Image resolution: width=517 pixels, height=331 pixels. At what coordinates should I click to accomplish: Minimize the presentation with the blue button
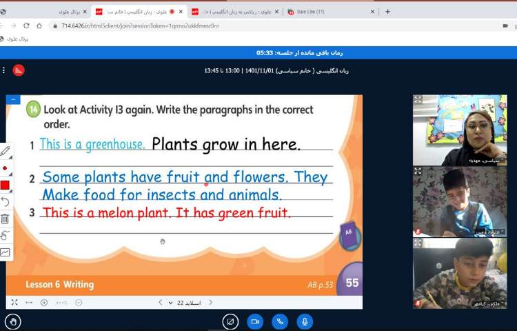click(x=13, y=100)
